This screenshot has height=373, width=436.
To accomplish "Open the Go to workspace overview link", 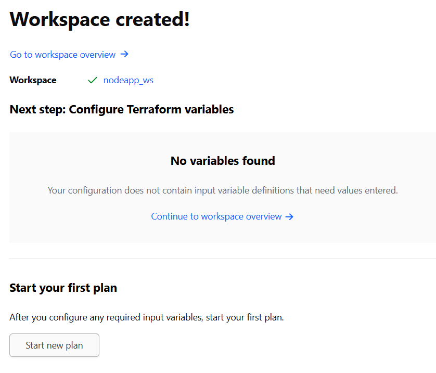I will coord(63,55).
